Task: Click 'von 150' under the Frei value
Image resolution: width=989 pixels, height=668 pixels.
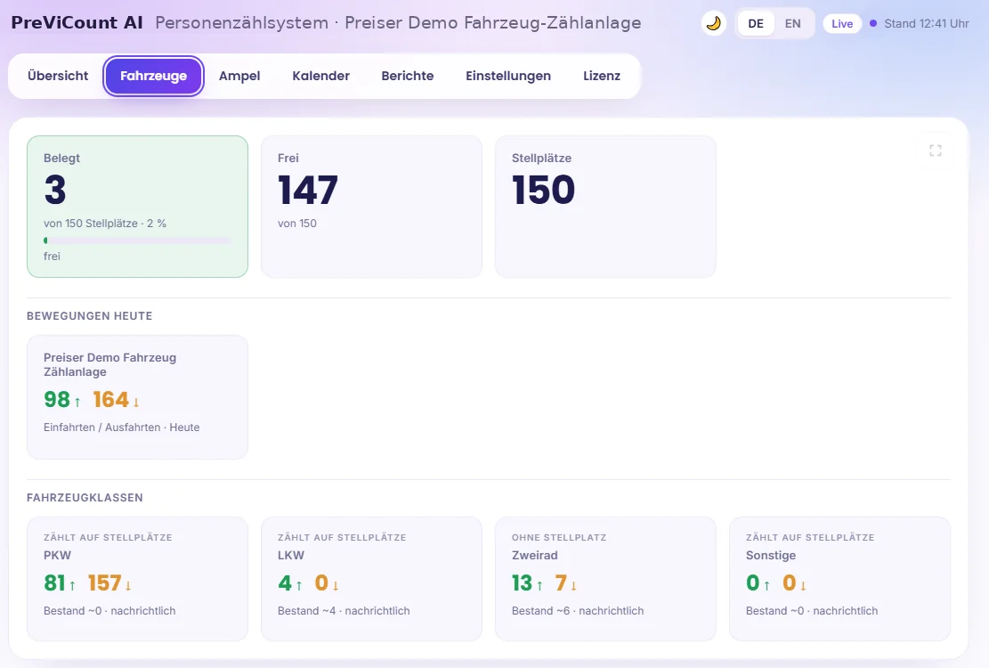Action: pyautogui.click(x=297, y=224)
